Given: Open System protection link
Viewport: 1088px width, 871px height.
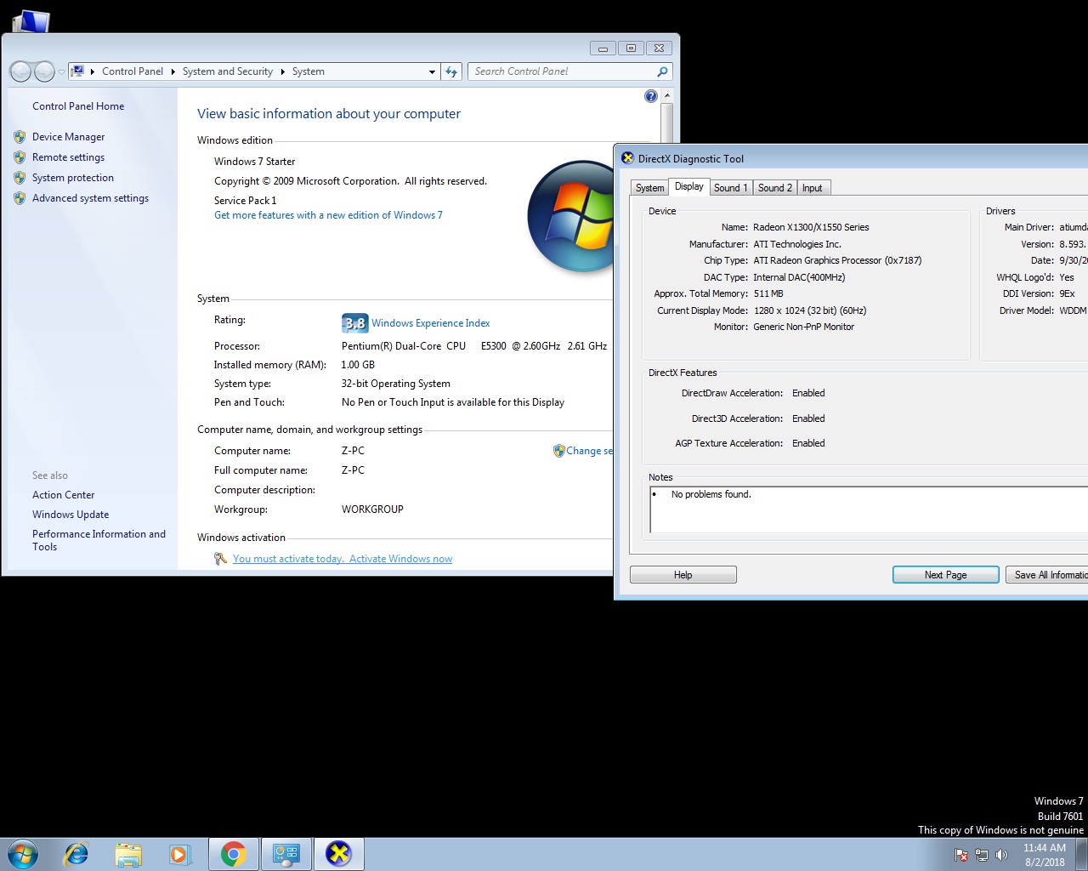Looking at the screenshot, I should click(x=73, y=178).
